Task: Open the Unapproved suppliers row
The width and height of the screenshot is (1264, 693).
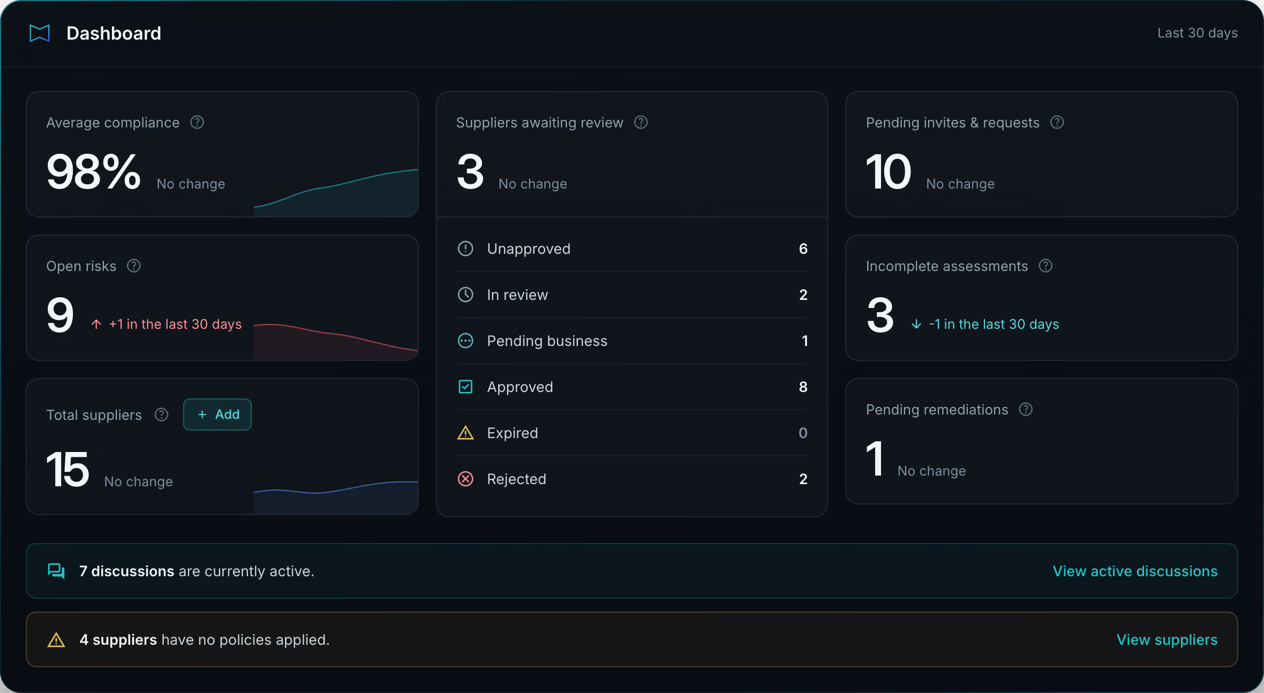Action: [x=632, y=248]
